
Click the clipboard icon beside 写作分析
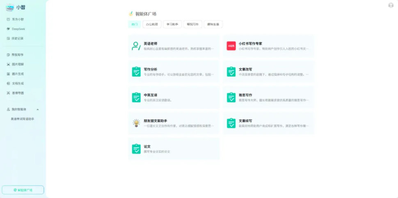136,72
